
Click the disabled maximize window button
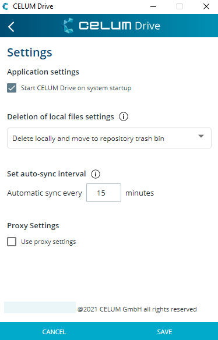click(180, 6)
